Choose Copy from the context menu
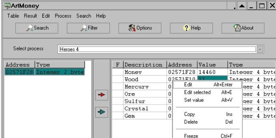Viewport: 276px width, 138px height. [207, 114]
